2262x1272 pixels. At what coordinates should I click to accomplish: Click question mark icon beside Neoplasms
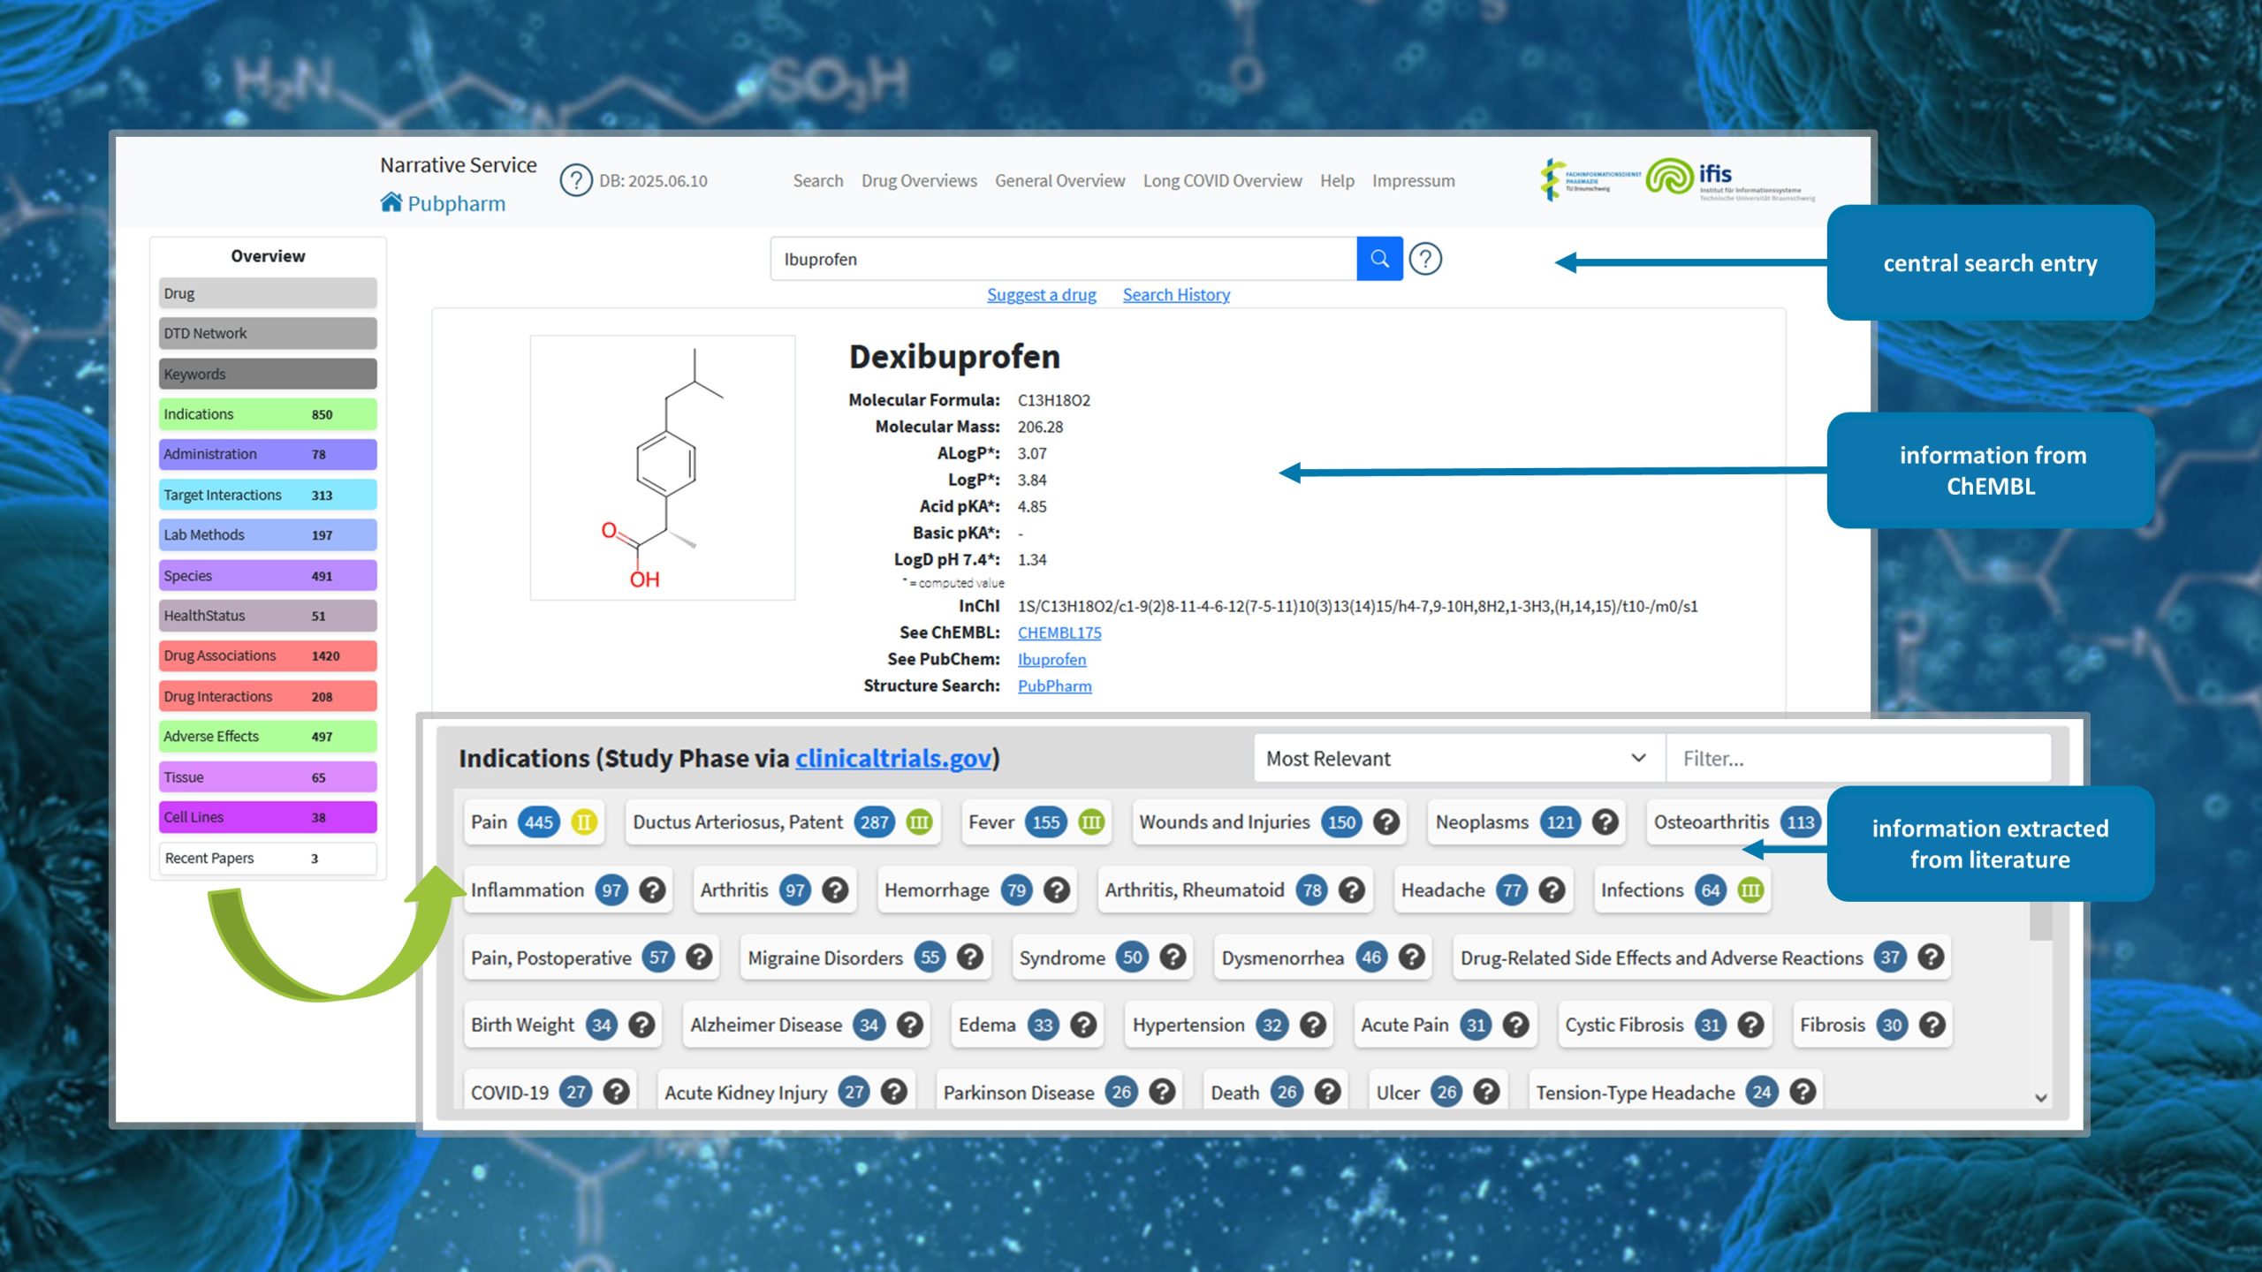[1605, 822]
